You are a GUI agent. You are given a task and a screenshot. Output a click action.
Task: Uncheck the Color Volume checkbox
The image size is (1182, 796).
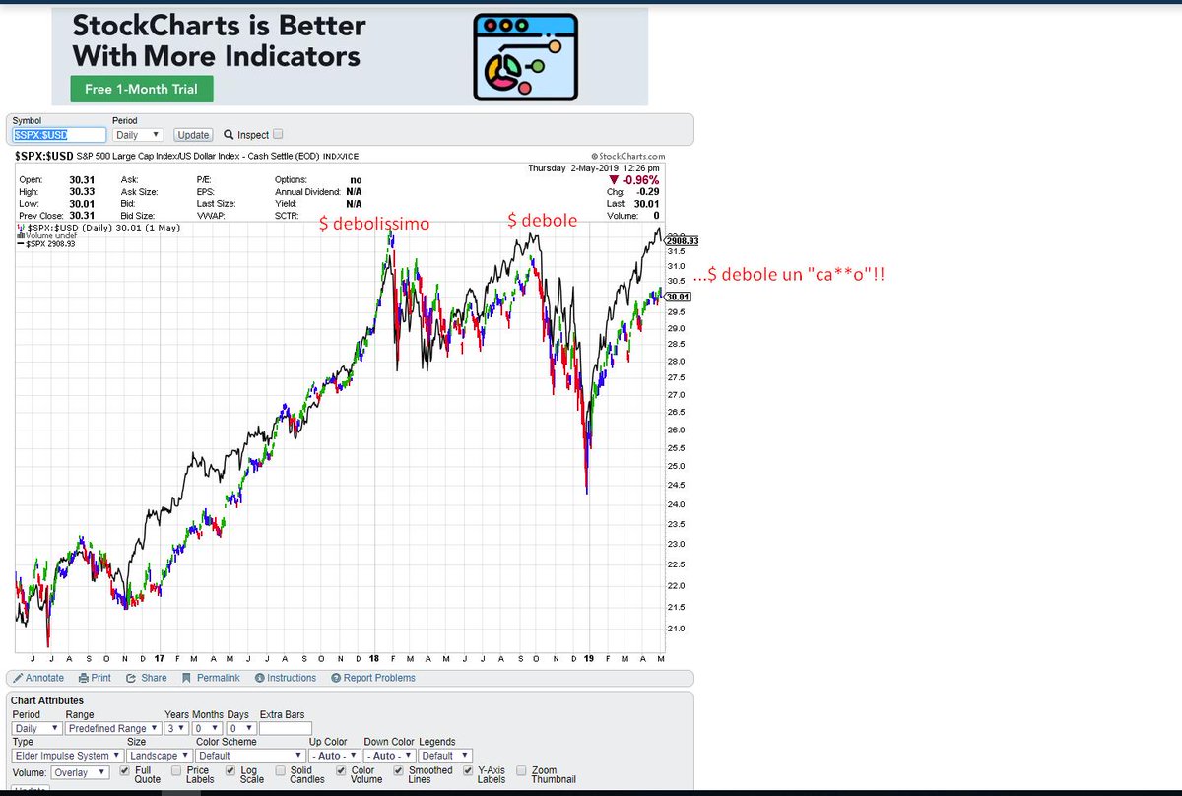click(x=342, y=771)
